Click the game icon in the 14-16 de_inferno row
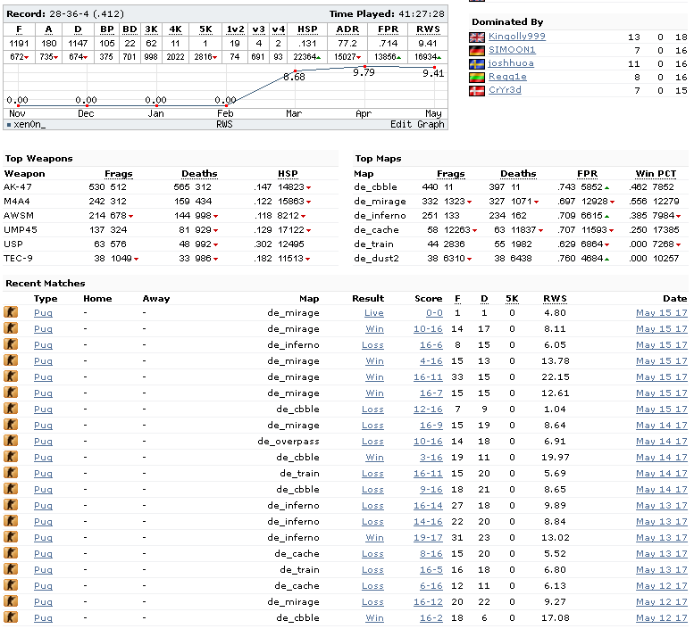The image size is (694, 637). 11,521
